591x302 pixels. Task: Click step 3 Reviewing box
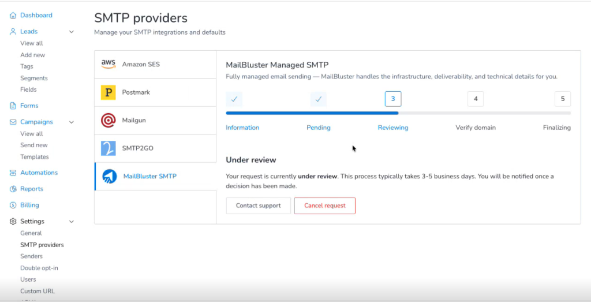[x=392, y=99]
